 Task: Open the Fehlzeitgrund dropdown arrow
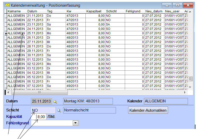tap(75, 123)
